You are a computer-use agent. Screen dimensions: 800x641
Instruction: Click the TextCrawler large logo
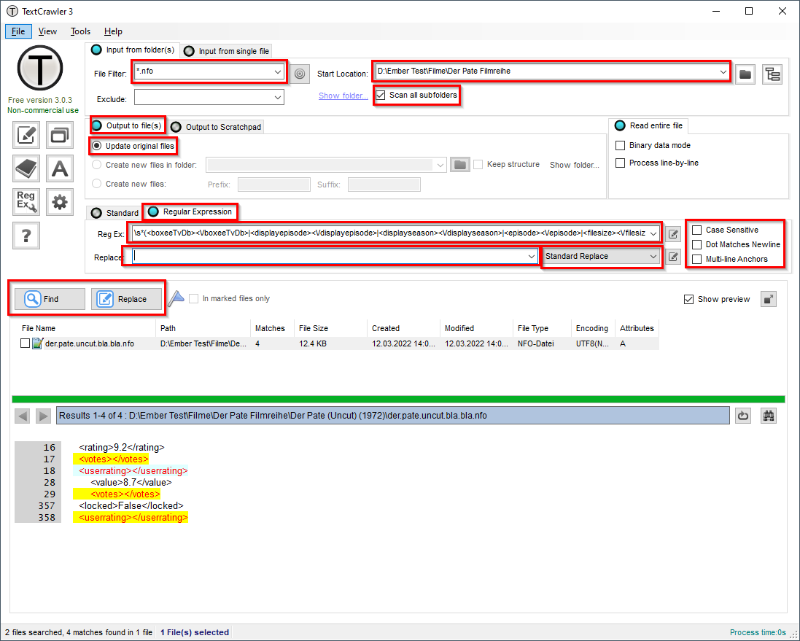pyautogui.click(x=40, y=69)
